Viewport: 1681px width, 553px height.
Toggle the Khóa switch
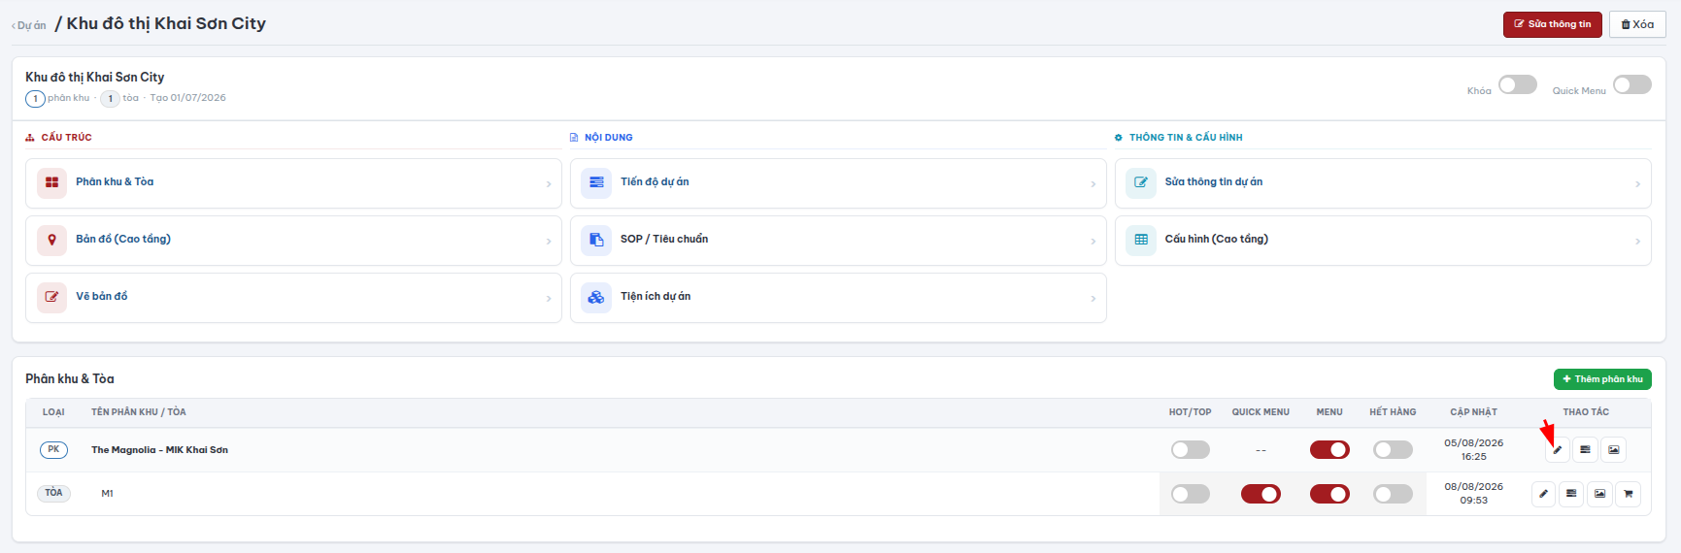pos(1517,85)
